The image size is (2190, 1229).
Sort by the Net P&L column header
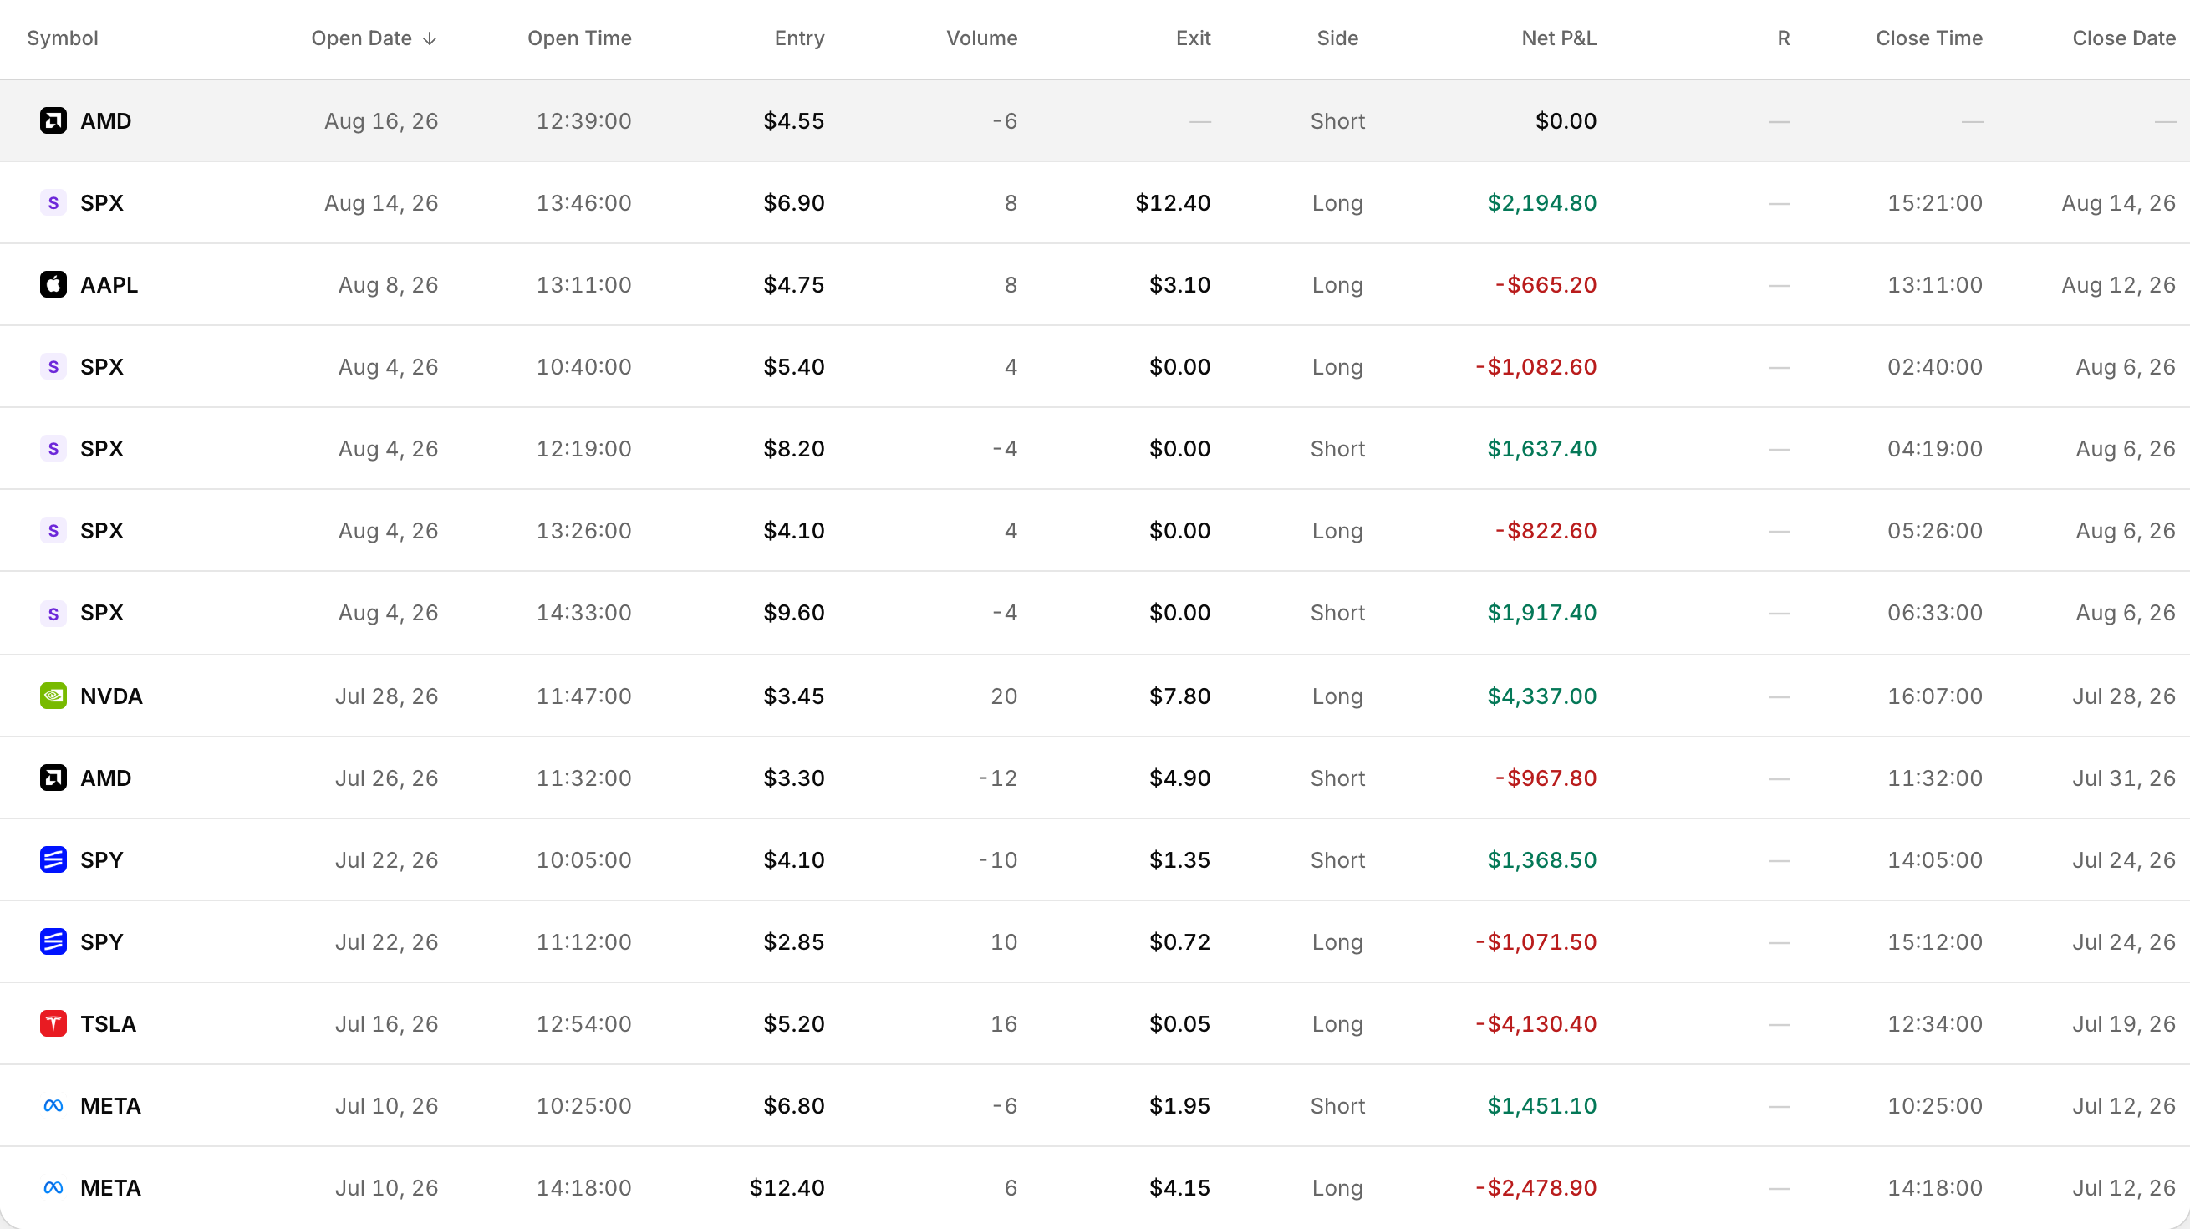(1559, 38)
